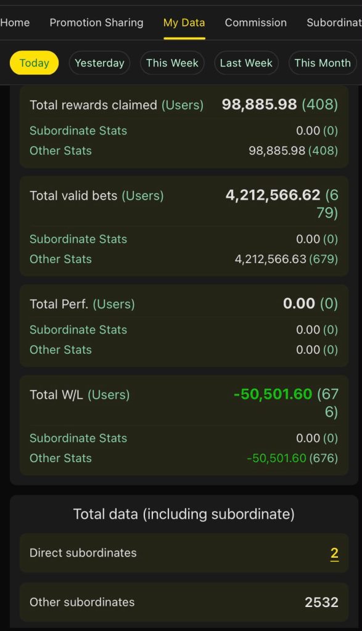Filter data by This Week

(172, 63)
